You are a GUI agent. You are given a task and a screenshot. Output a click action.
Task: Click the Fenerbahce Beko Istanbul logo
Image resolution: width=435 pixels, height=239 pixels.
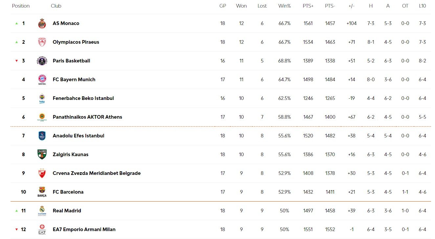click(x=42, y=98)
